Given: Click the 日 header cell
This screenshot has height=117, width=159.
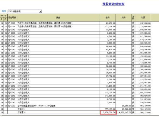Looking at the screenshot, I should [6, 19].
